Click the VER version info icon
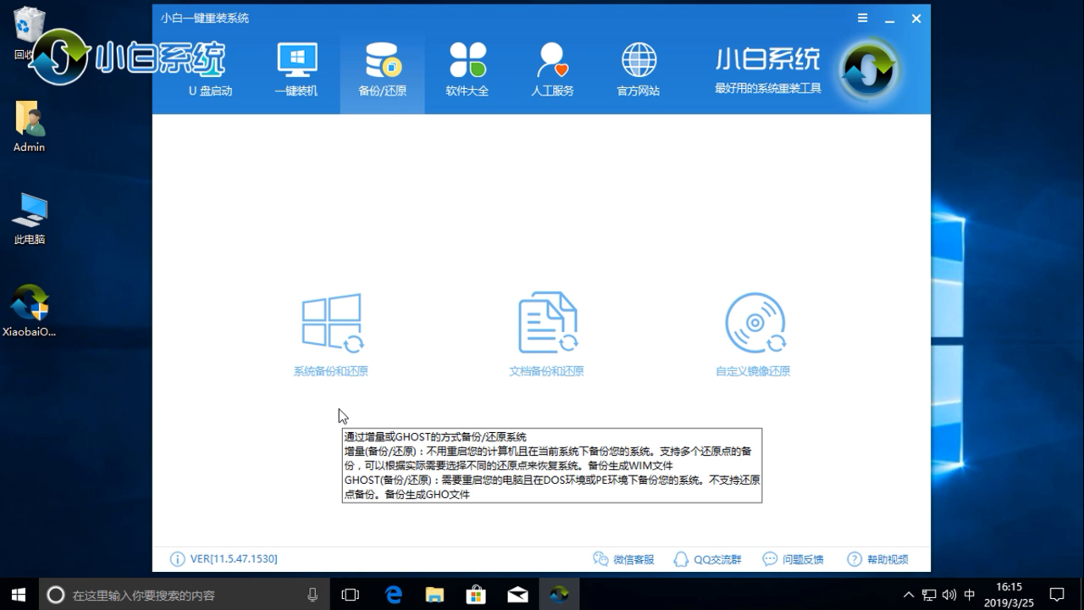Viewport: 1084px width, 610px height. pyautogui.click(x=178, y=558)
